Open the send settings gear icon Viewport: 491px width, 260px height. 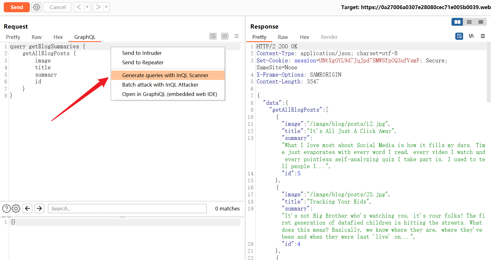point(37,7)
